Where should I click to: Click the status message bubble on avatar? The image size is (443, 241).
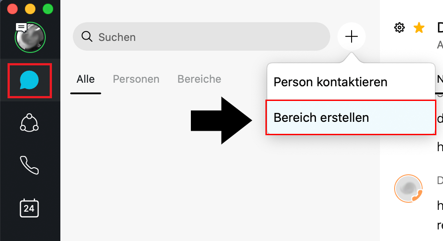(21, 27)
